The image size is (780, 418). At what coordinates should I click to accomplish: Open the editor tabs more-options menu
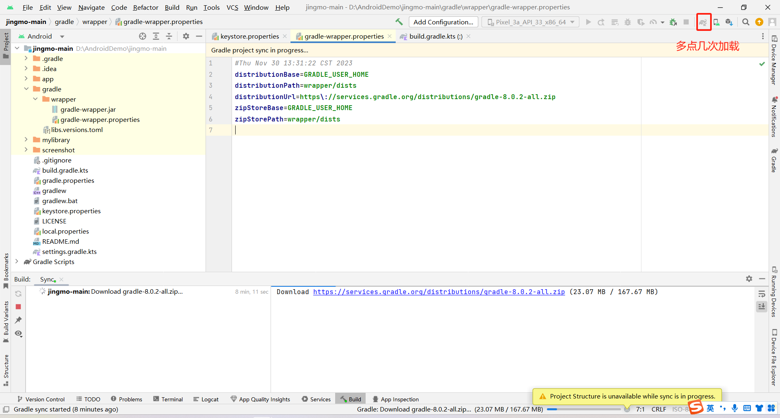point(763,36)
